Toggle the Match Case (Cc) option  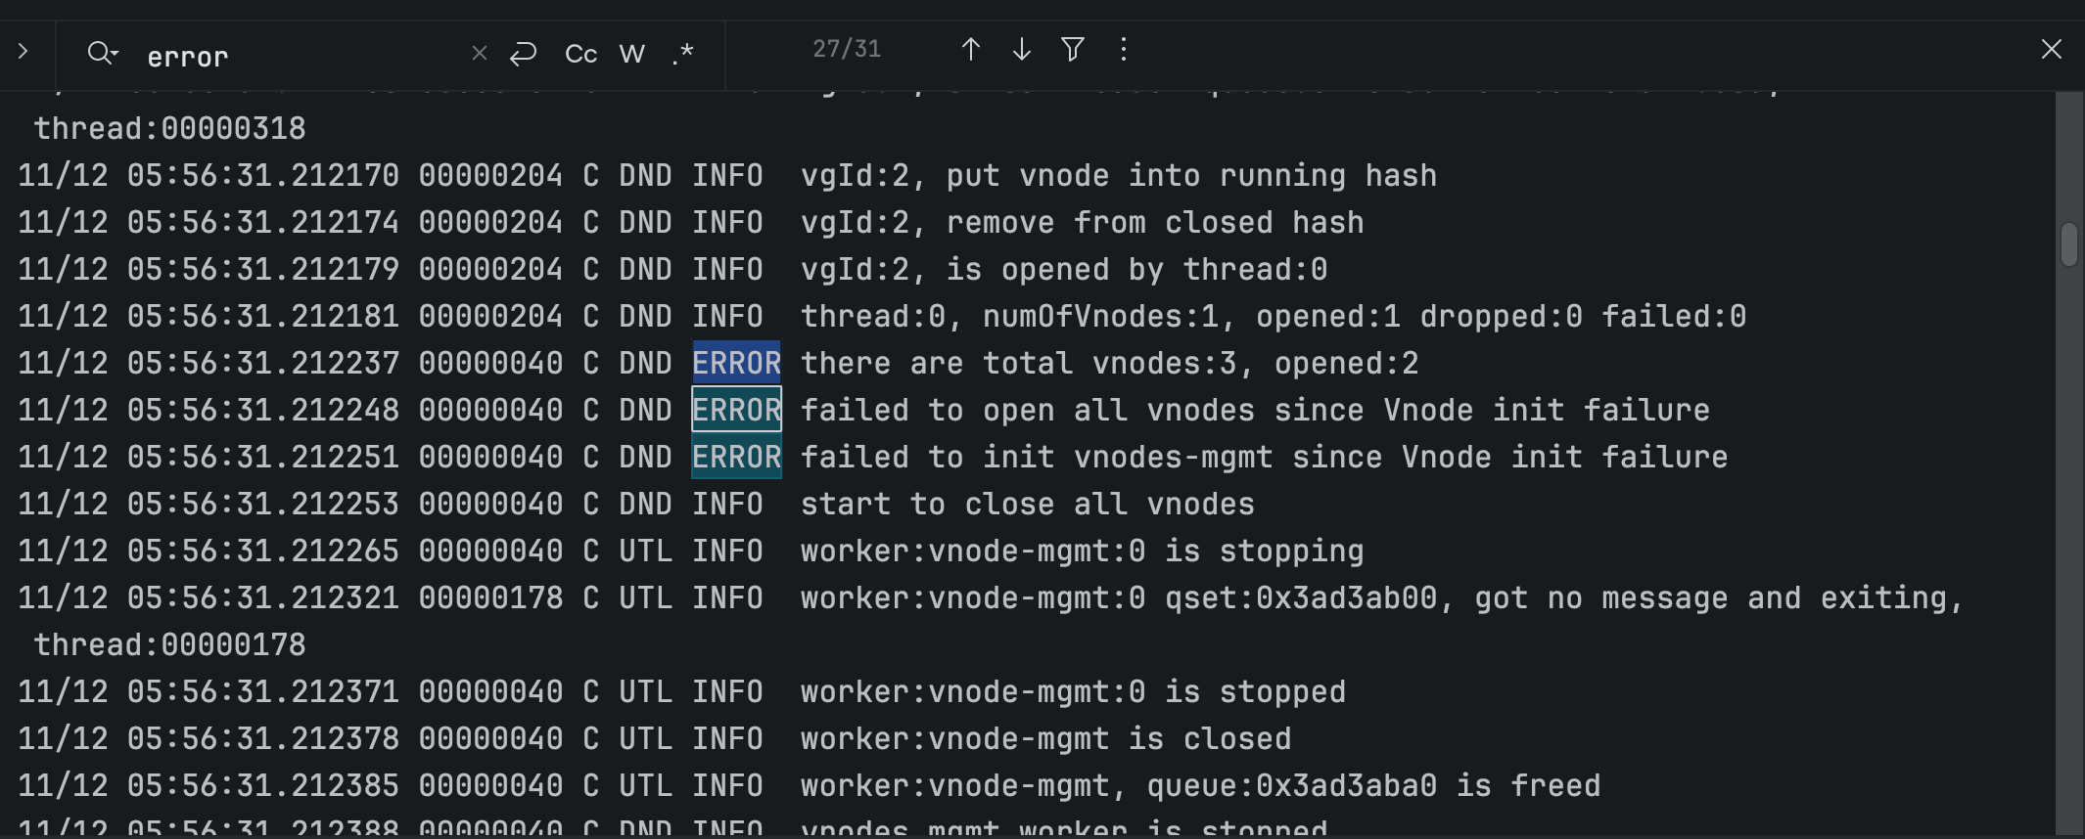click(580, 54)
